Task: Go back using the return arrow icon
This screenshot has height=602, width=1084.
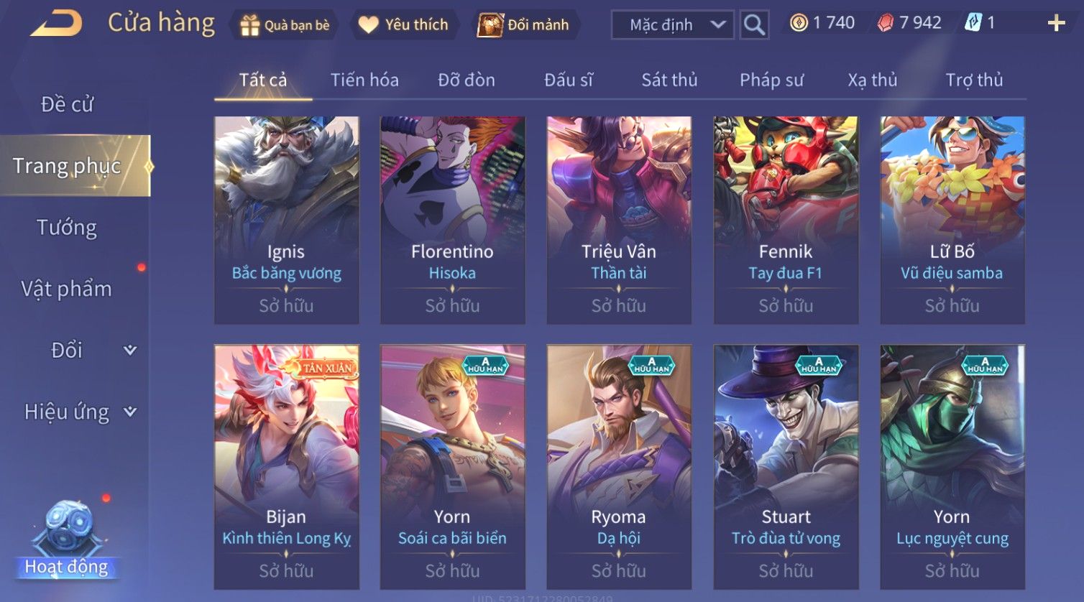Action: pos(56,24)
